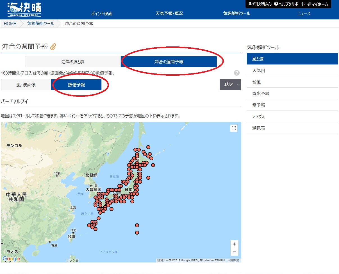339x274 pixels.
Task: Open 雷予報 in the sidebar
Action: pos(292,105)
